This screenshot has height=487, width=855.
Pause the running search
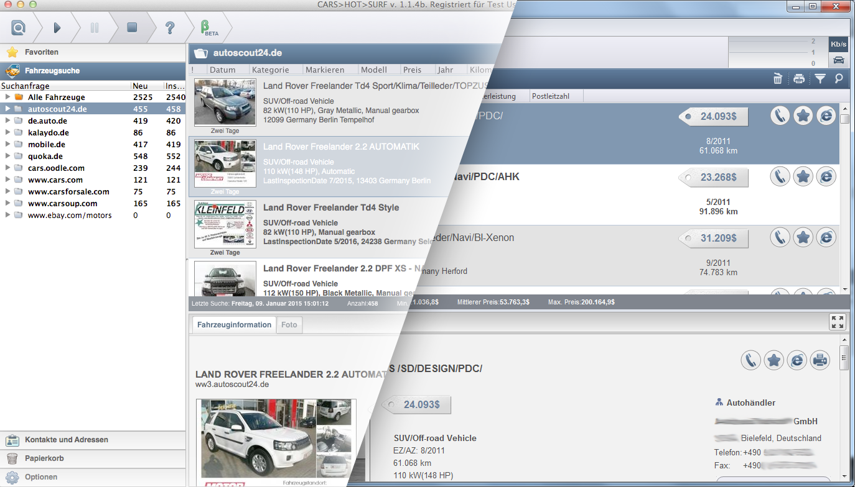[x=95, y=27]
